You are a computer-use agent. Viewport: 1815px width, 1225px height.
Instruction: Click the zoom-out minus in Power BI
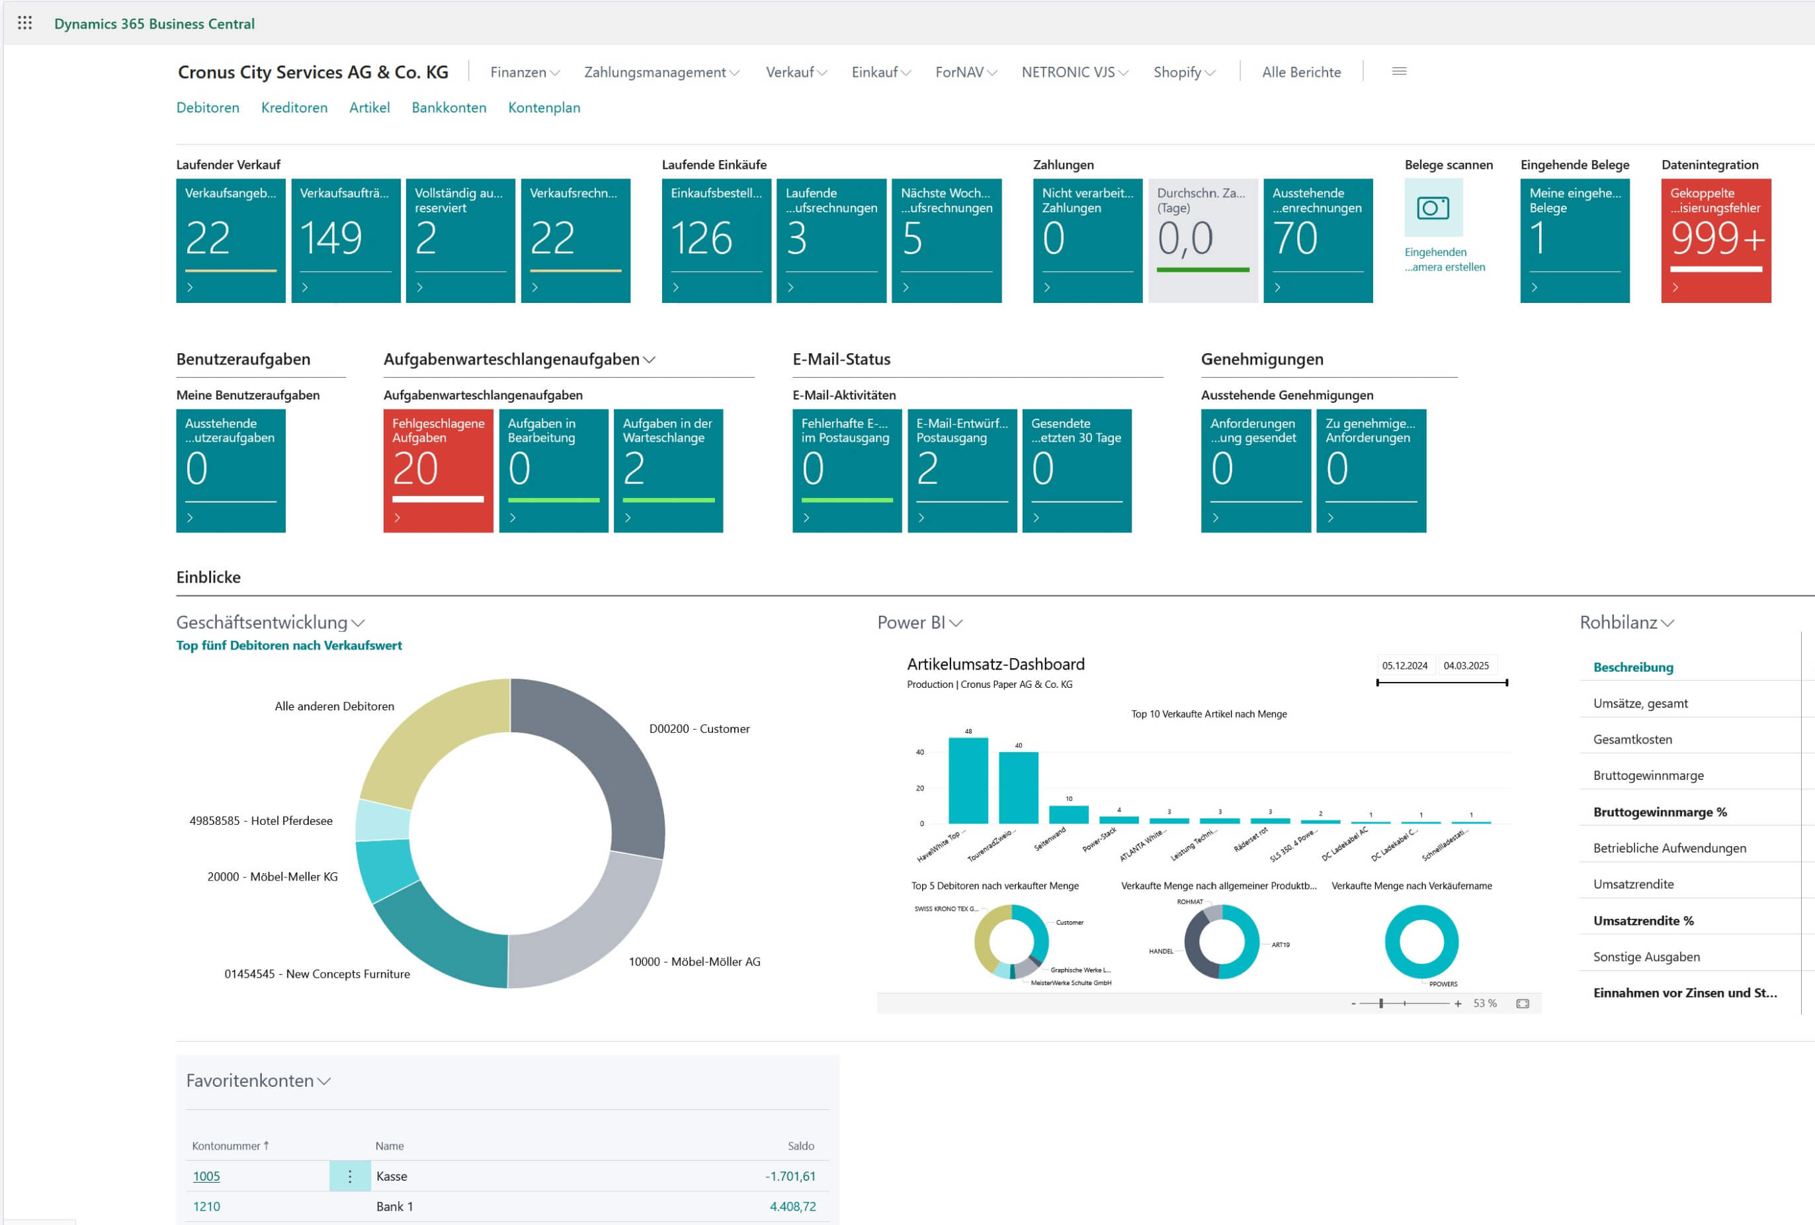pyautogui.click(x=1353, y=1003)
